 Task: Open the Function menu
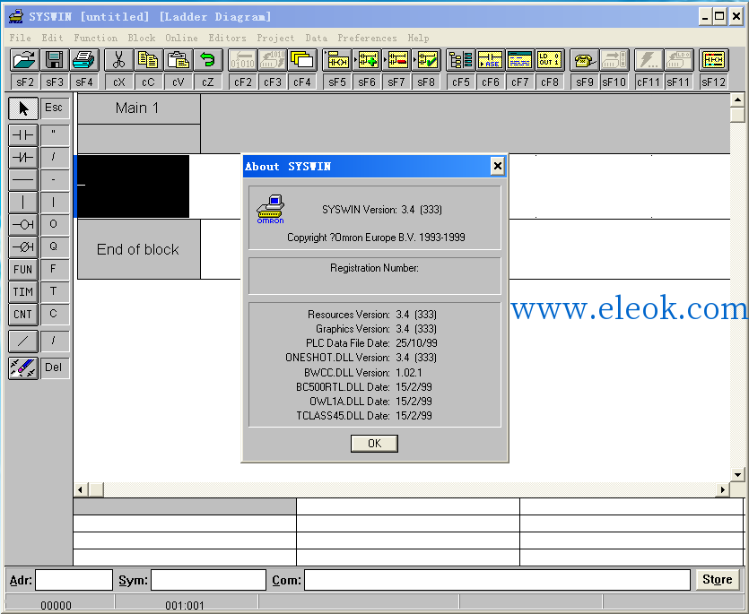(96, 38)
